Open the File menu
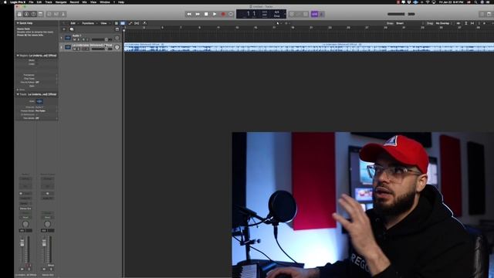This screenshot has width=494, height=278. (31, 2)
